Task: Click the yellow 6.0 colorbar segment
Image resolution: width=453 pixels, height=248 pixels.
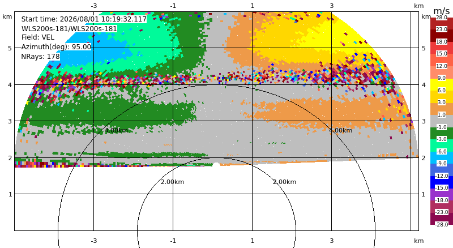Action: point(442,85)
